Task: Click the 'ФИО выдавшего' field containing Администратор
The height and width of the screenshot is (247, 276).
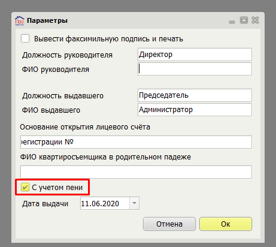Action: [195, 110]
